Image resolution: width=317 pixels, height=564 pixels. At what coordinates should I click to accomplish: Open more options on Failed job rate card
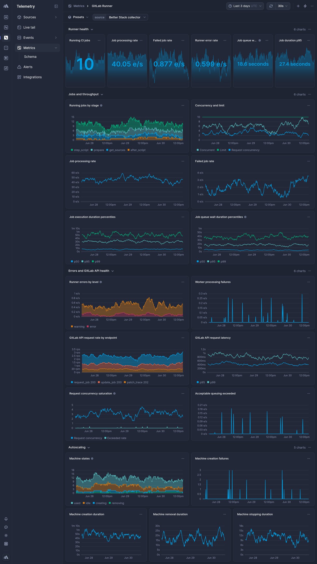point(183,40)
